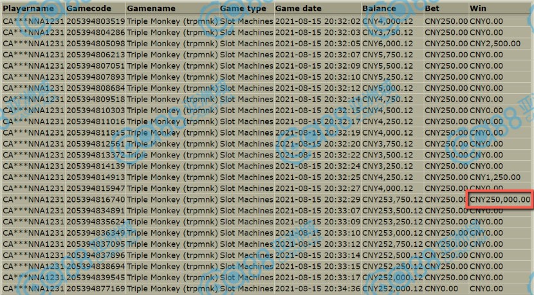Click the Game type column header

242,9
